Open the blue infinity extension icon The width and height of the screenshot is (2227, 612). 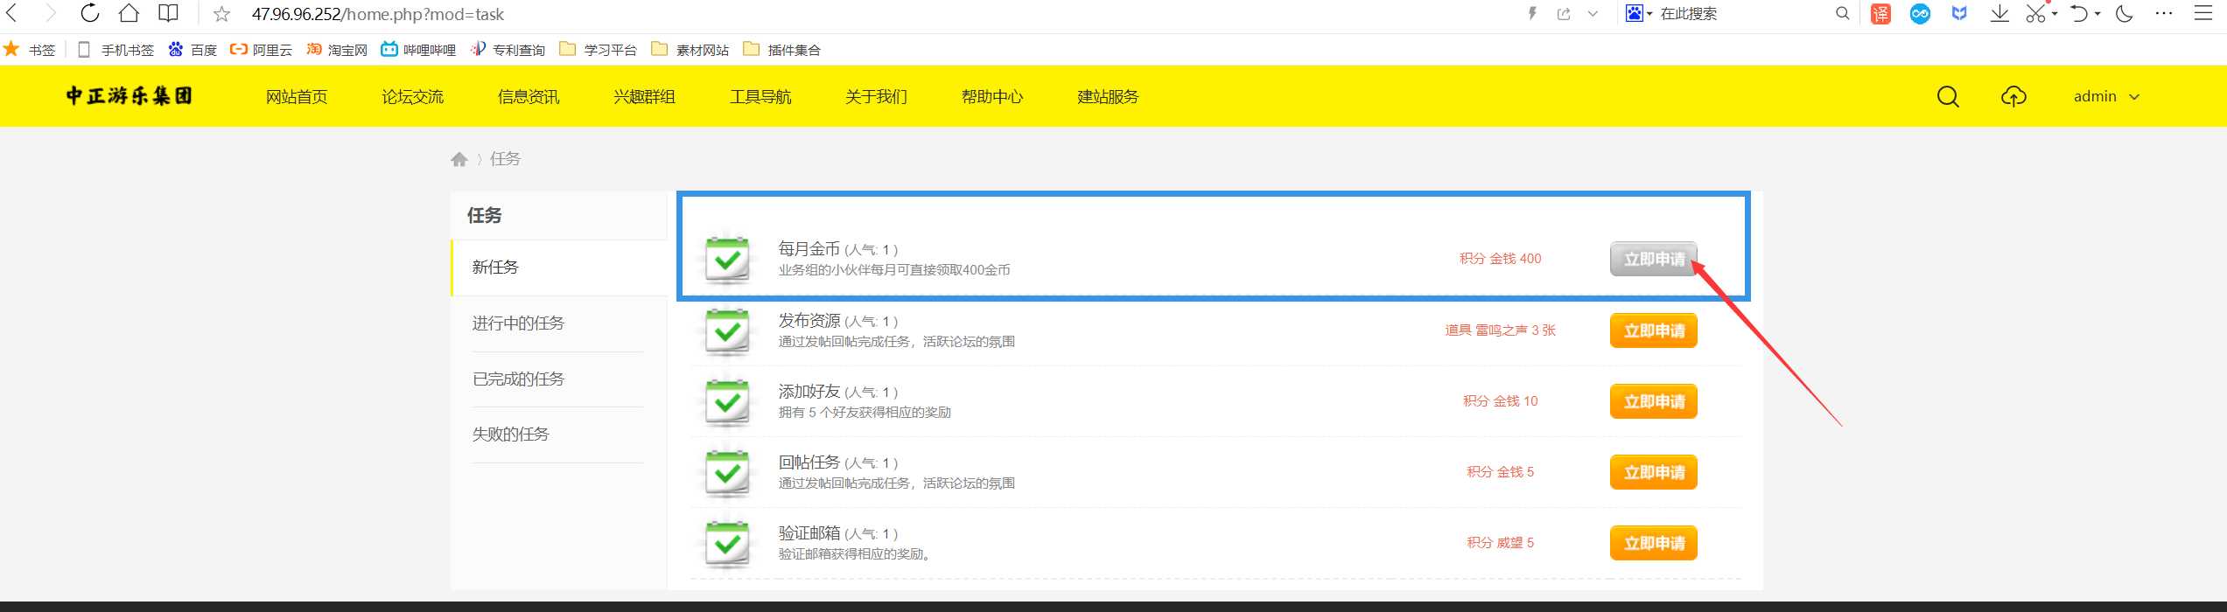(1920, 13)
